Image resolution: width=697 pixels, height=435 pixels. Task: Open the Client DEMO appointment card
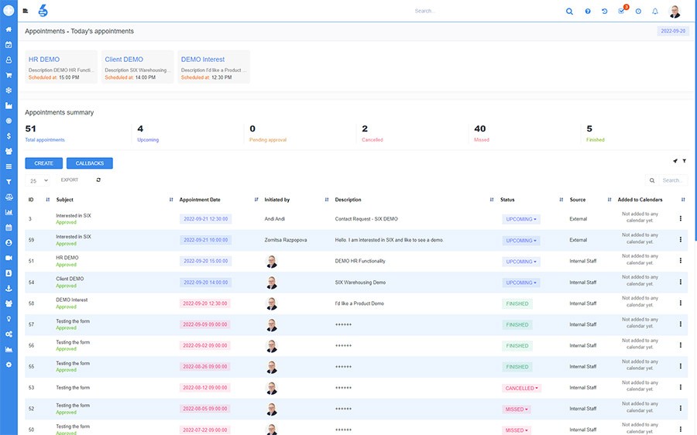point(137,67)
